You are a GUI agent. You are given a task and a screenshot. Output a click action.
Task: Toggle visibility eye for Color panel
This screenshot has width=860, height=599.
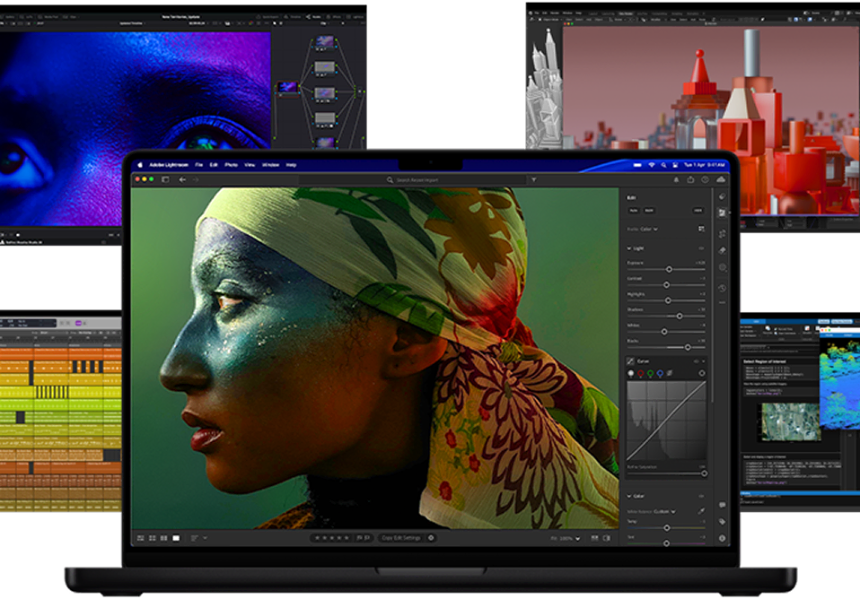pos(702,496)
